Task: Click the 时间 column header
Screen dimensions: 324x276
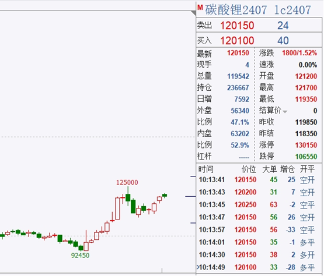Action: (206, 169)
